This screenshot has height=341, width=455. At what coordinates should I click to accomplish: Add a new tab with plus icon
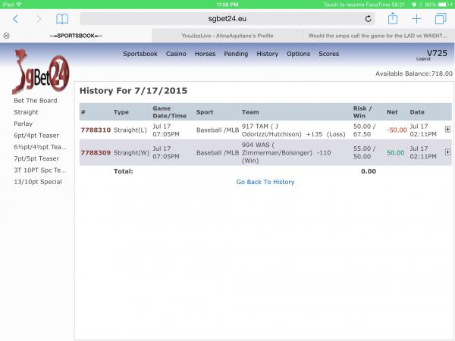416,18
